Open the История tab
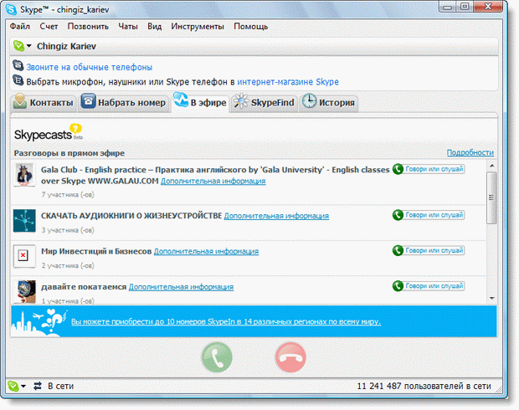Screen dimensions: 519x410 [329, 103]
